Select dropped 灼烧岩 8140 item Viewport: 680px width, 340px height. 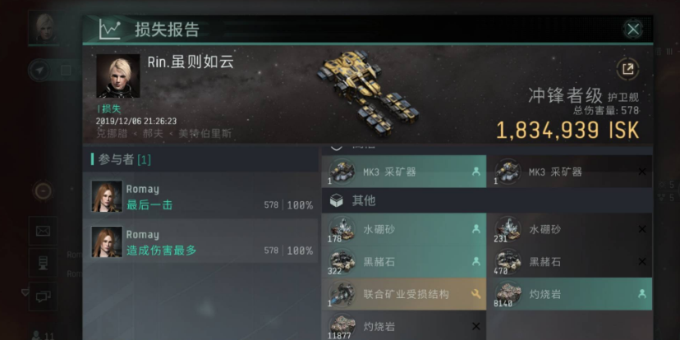pyautogui.click(x=569, y=294)
